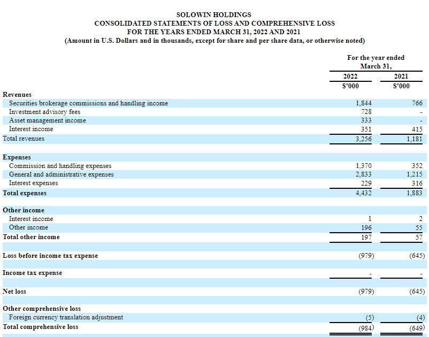This screenshot has width=429, height=337.
Task: Click the 333 asset management income value
Action: tap(366, 120)
